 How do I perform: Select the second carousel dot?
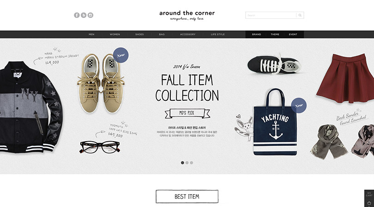(x=187, y=163)
